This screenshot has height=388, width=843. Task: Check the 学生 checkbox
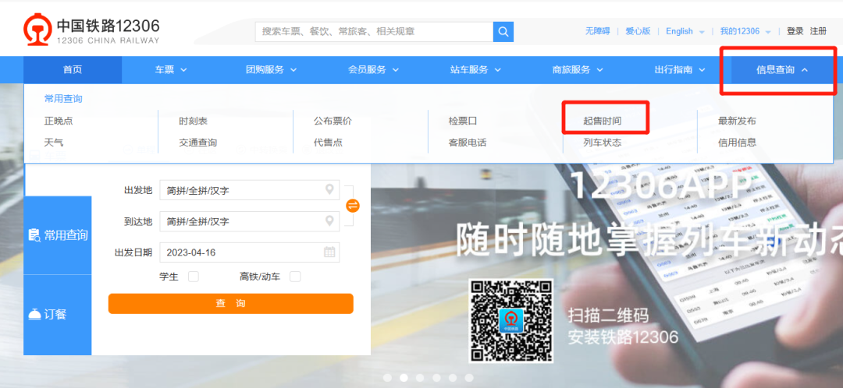coord(194,277)
